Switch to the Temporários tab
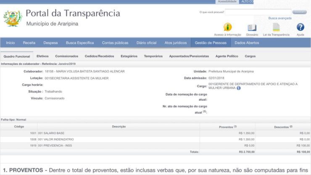311x175 pixels. click(153, 56)
